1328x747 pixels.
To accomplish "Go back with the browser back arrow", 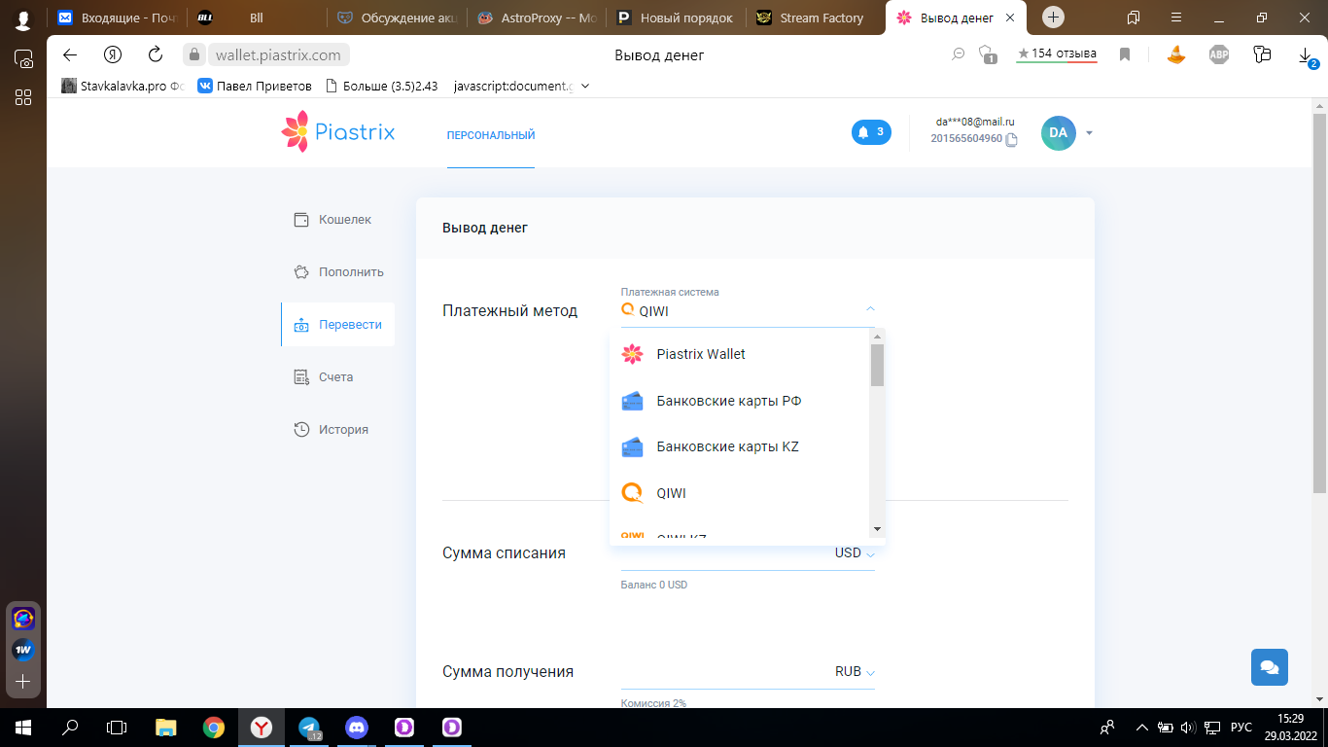I will click(x=69, y=54).
